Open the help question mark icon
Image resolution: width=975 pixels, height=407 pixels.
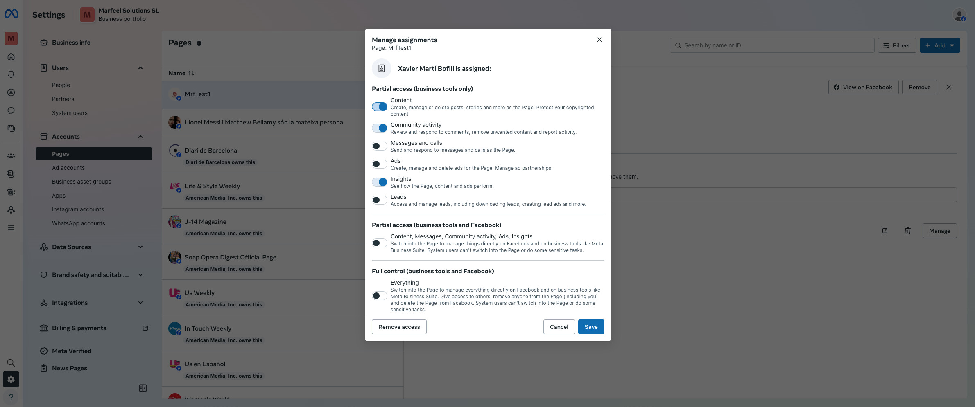[11, 397]
